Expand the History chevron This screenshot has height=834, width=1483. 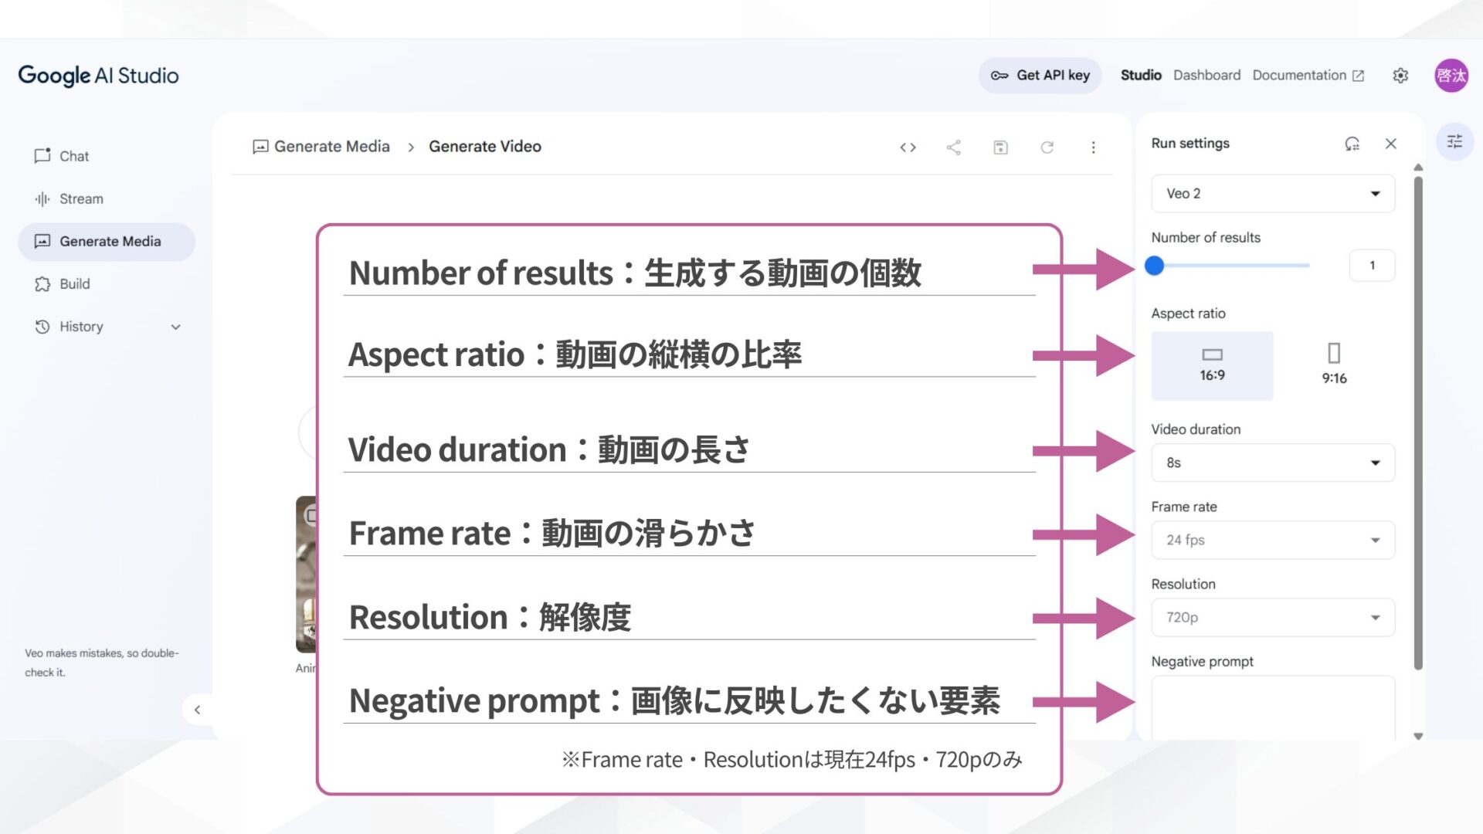[175, 327]
